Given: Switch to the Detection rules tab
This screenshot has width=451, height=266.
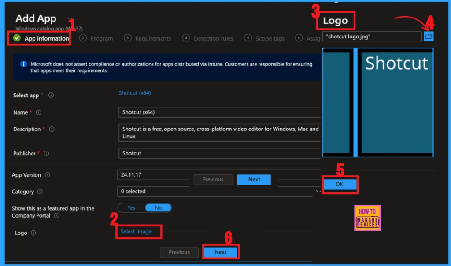Looking at the screenshot, I should coord(208,38).
